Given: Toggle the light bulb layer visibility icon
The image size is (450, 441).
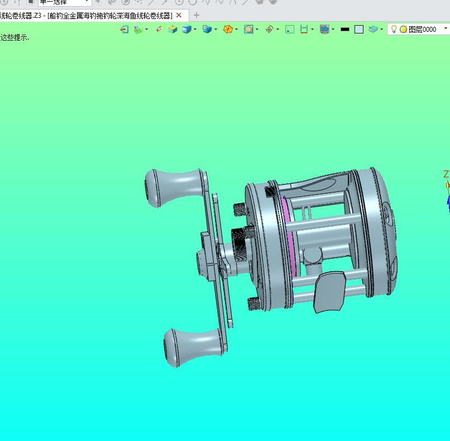Looking at the screenshot, I should click(x=394, y=29).
